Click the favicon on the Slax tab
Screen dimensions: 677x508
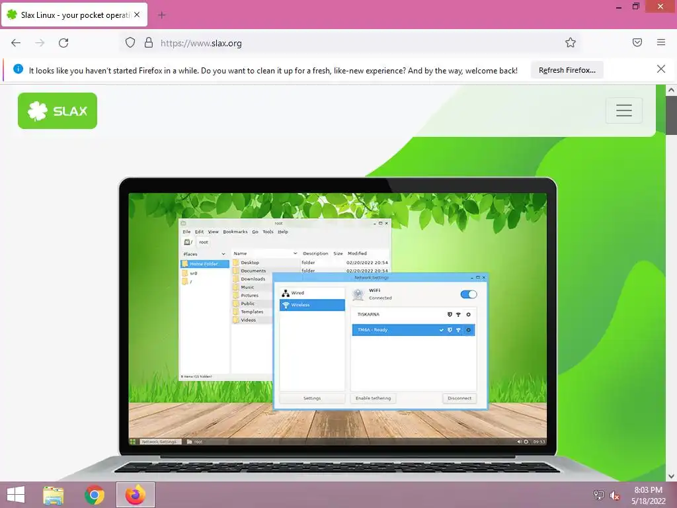click(x=12, y=15)
